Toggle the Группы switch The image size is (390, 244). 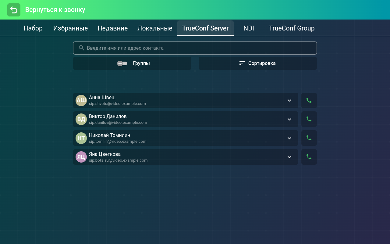122,63
